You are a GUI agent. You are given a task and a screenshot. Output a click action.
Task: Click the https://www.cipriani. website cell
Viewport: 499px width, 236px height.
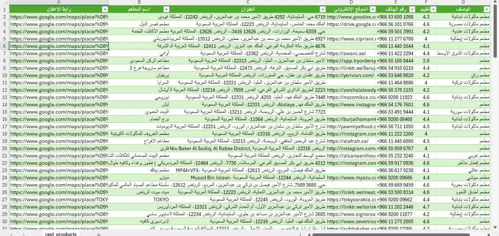(351, 38)
